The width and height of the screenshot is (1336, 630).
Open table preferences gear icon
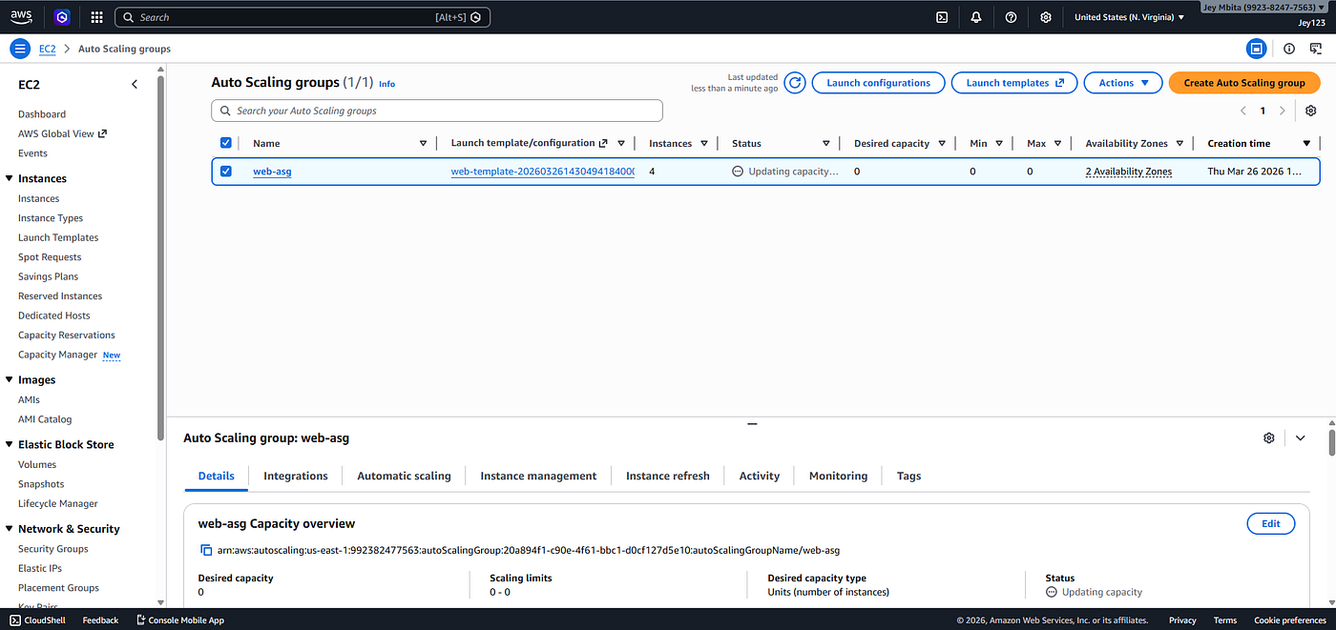1310,111
